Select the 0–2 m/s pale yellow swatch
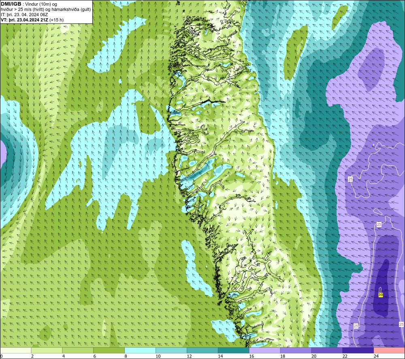Image resolution: width=405 pixels, height=359 pixels. click(x=16, y=350)
